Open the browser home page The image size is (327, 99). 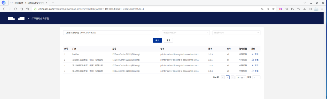coord(22,9)
